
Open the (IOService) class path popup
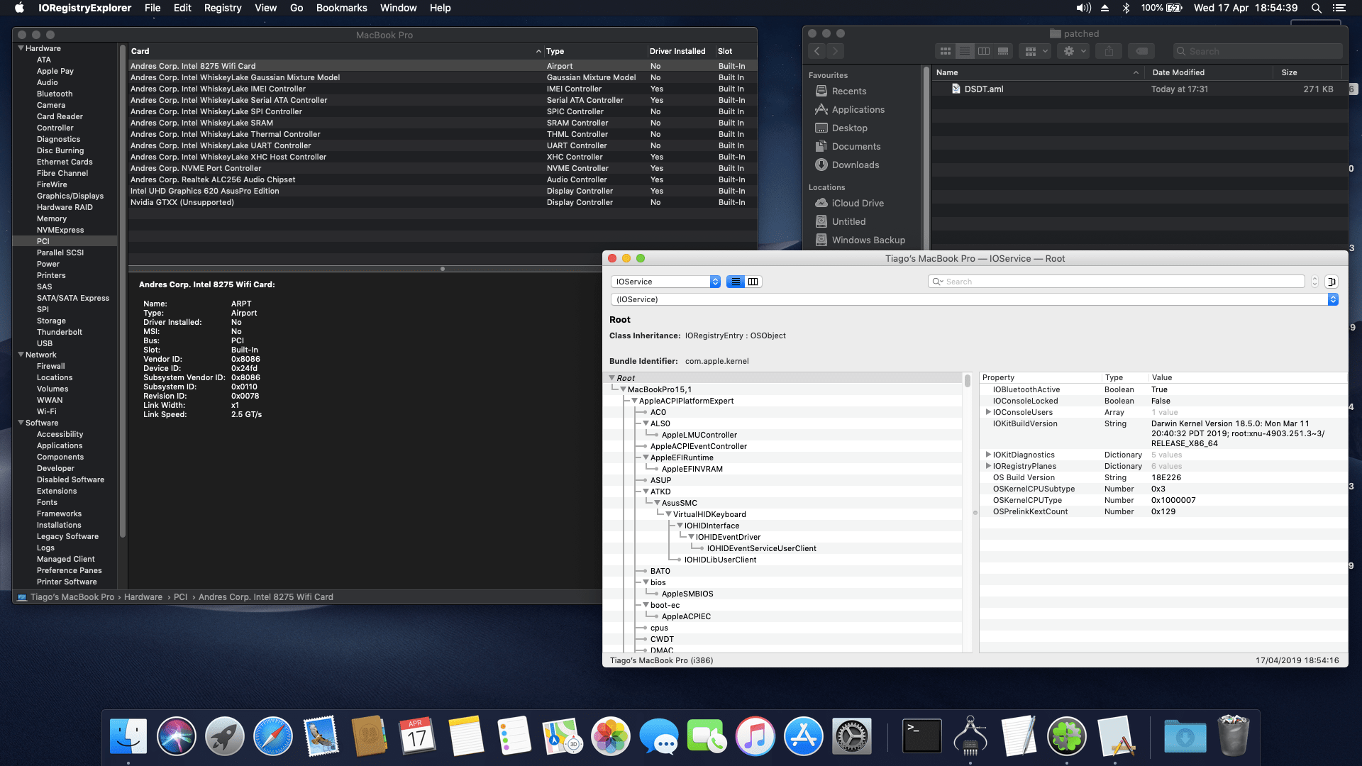pos(973,299)
